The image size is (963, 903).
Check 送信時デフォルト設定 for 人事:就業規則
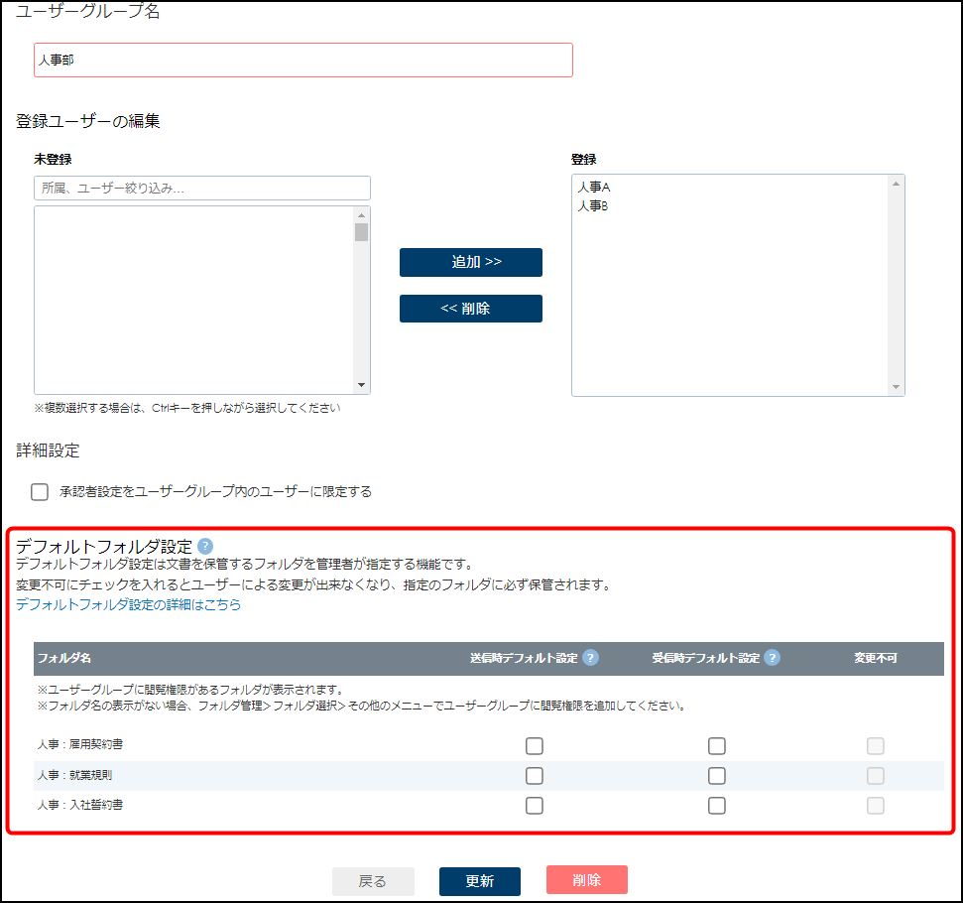(535, 776)
